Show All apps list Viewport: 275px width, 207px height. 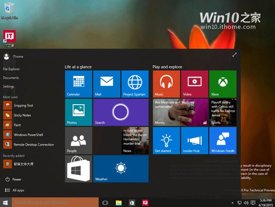tap(14, 190)
